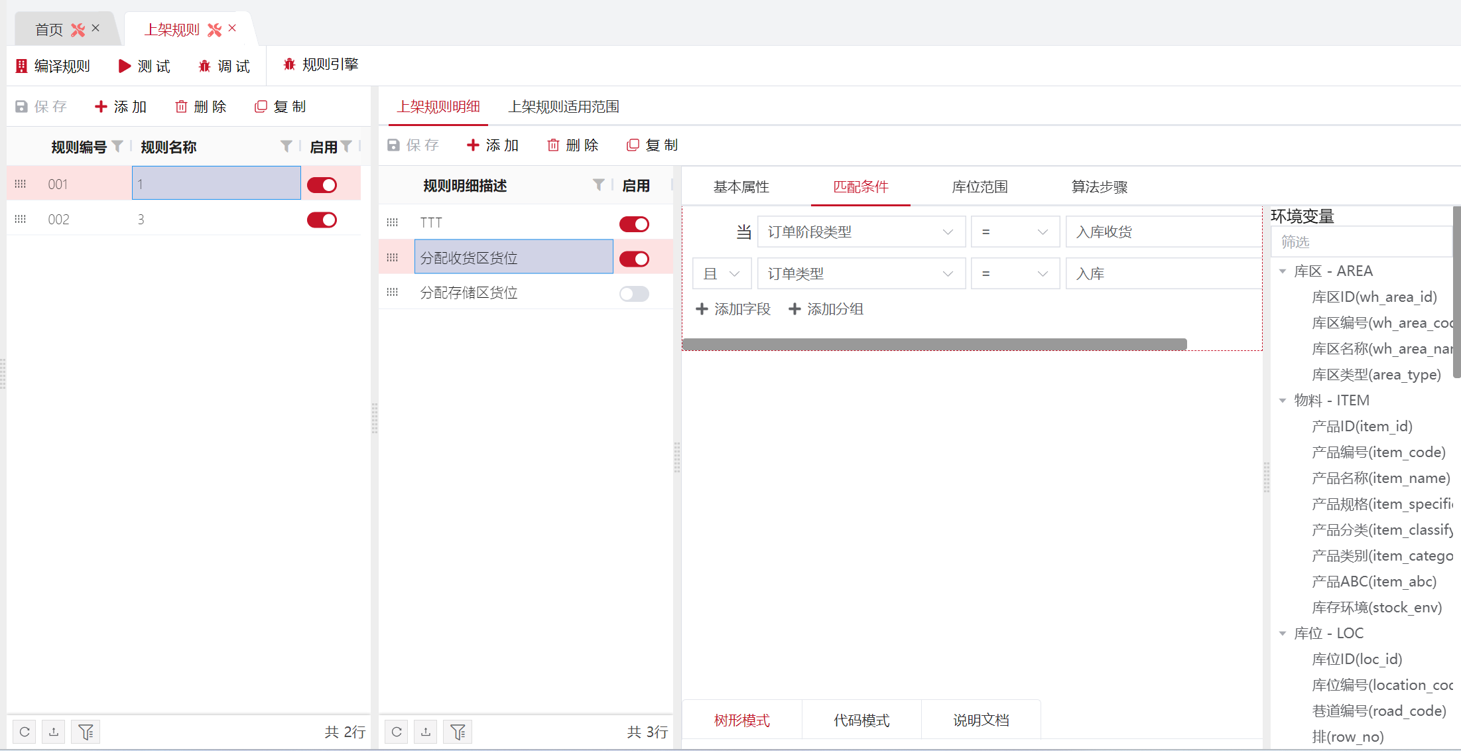
Task: Turn off the TTT row toggle
Action: click(x=634, y=224)
